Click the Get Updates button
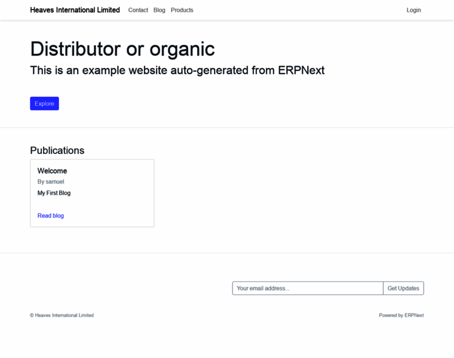 coord(403,288)
